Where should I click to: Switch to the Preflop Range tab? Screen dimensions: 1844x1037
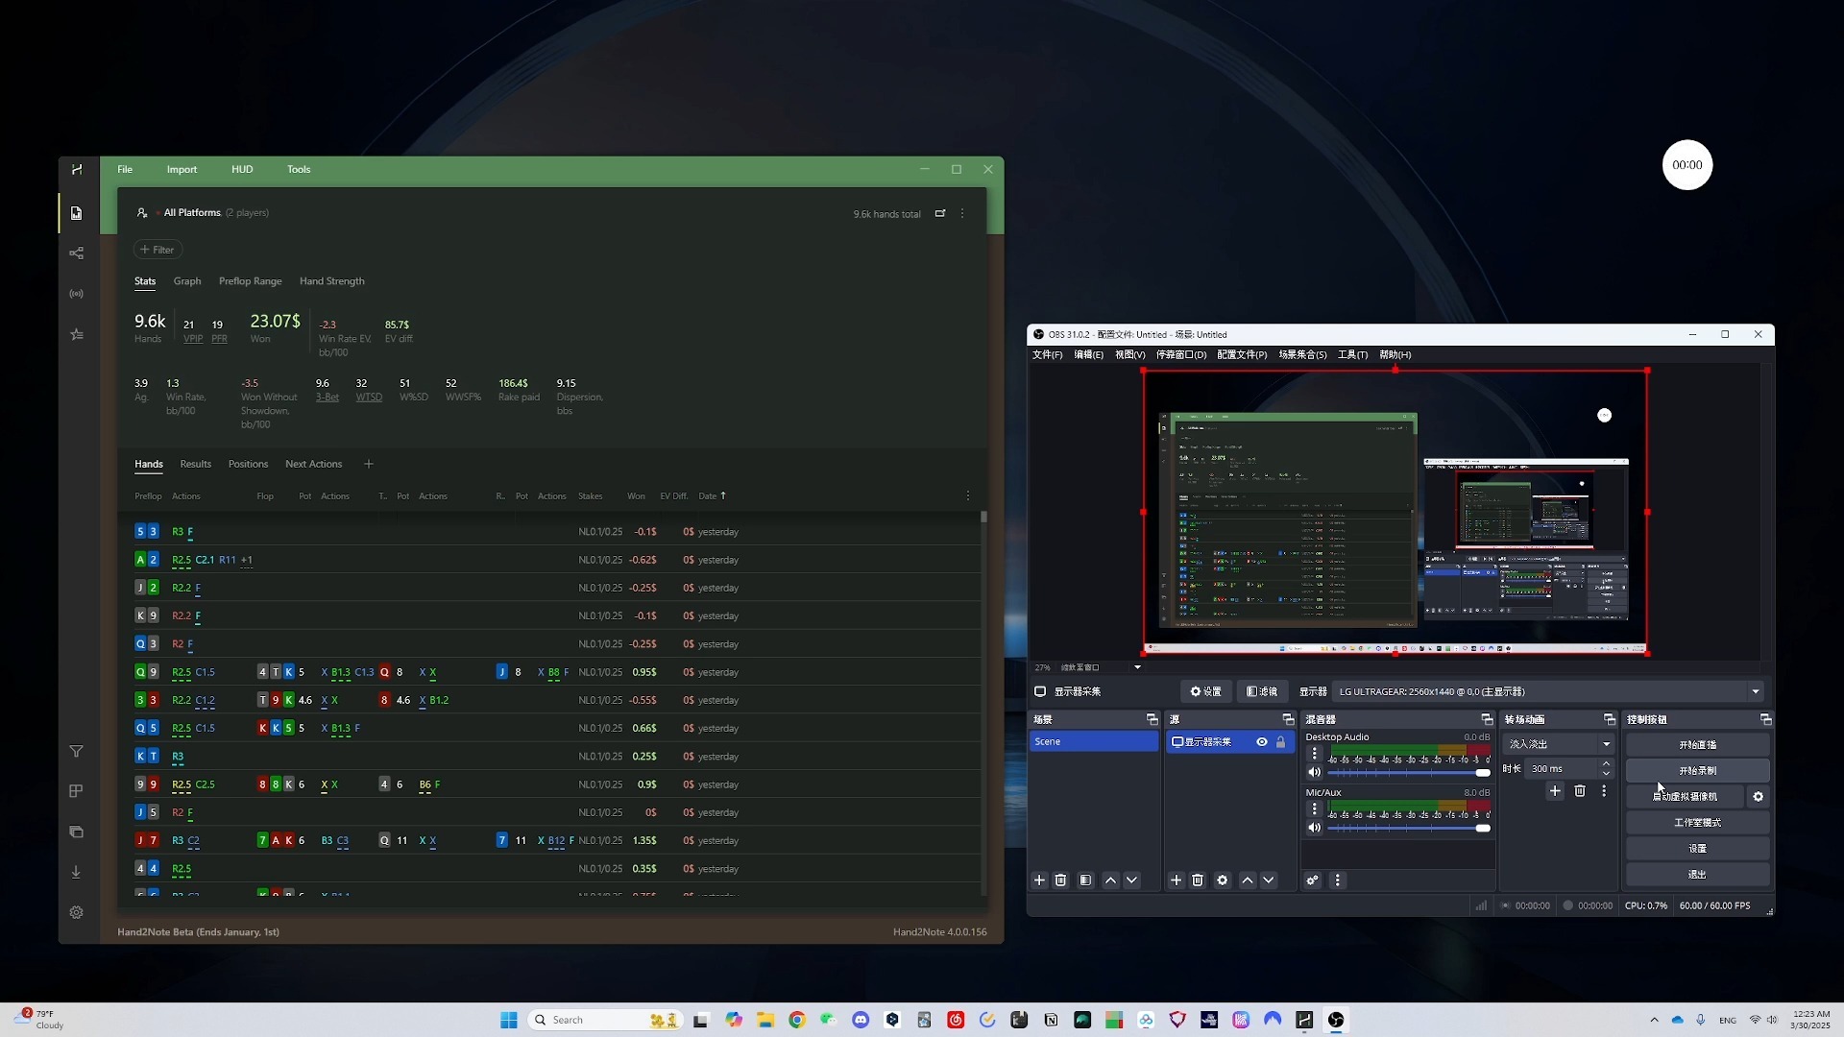pos(250,281)
